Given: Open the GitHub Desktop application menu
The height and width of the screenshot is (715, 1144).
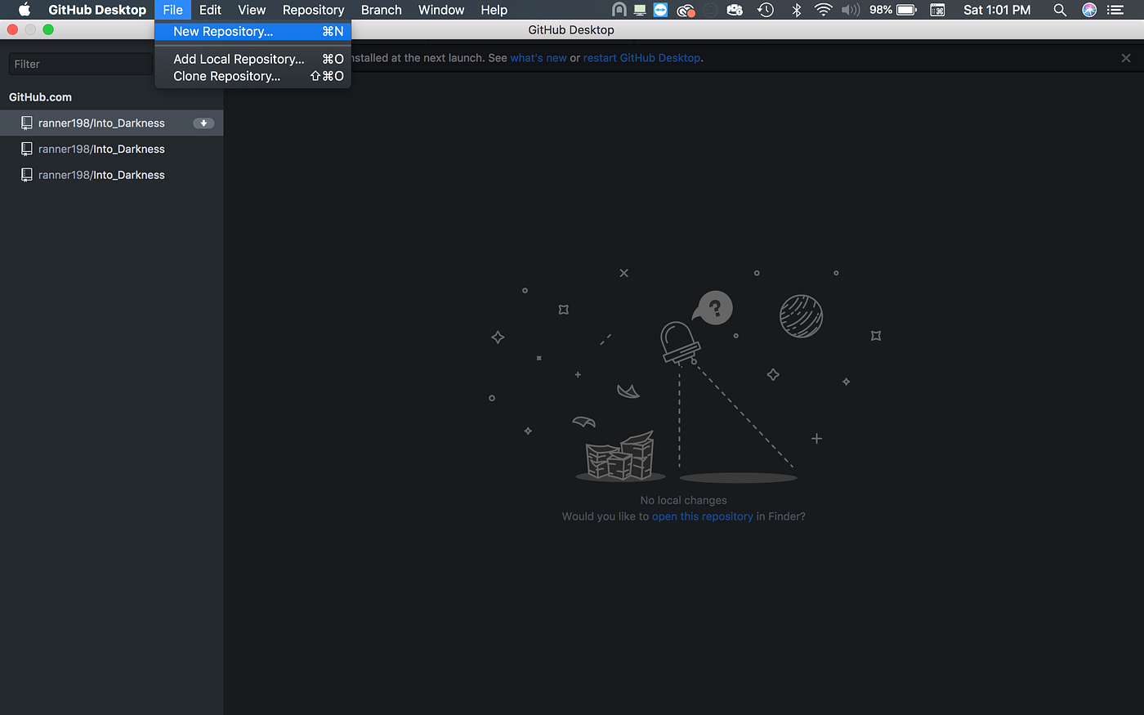Looking at the screenshot, I should (97, 10).
